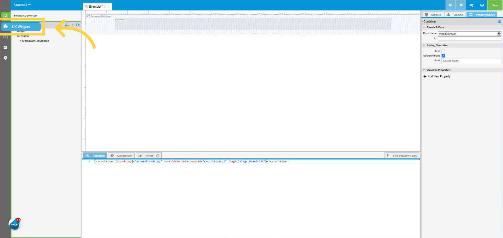This screenshot has height=238, width=503.
Task: Toggle the device preview monitor icon
Action: pos(482,5)
